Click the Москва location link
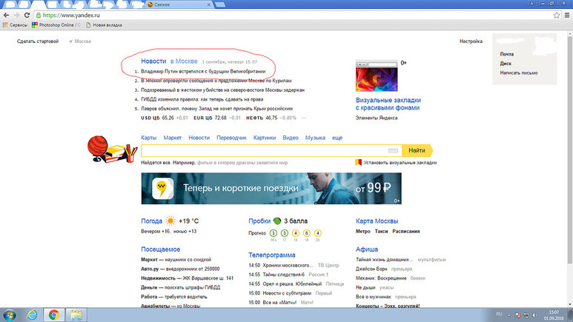The height and width of the screenshot is (322, 573). click(x=79, y=41)
